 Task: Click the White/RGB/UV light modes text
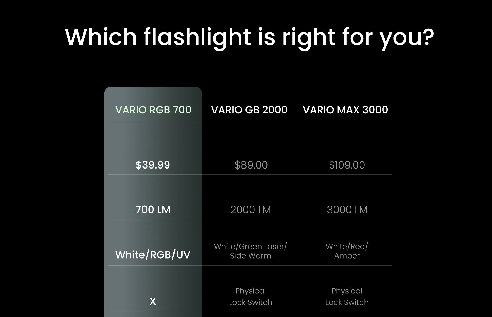(153, 255)
